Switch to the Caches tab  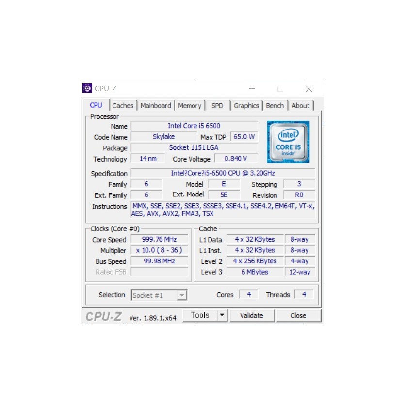123,106
